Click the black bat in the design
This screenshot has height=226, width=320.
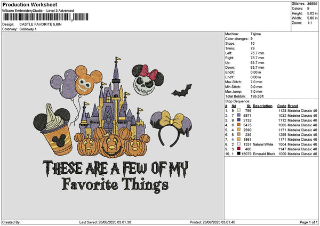(182, 91)
